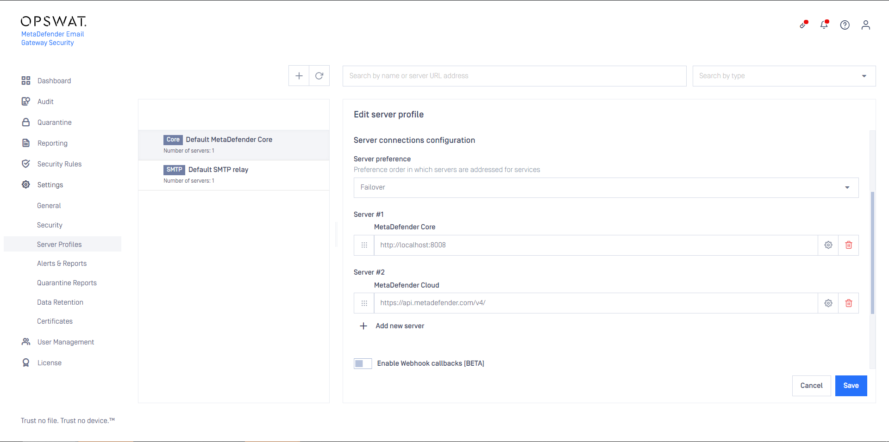Open Security Rules section
889x442 pixels.
pyautogui.click(x=59, y=164)
